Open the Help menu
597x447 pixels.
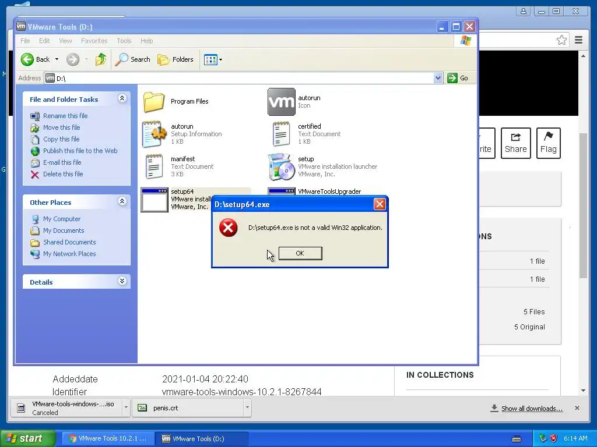(146, 41)
